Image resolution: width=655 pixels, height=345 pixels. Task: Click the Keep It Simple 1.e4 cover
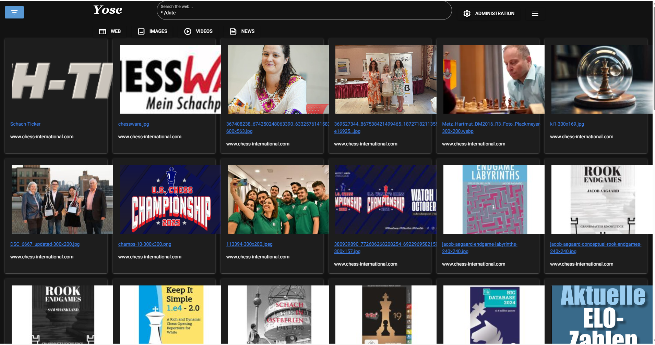click(170, 315)
